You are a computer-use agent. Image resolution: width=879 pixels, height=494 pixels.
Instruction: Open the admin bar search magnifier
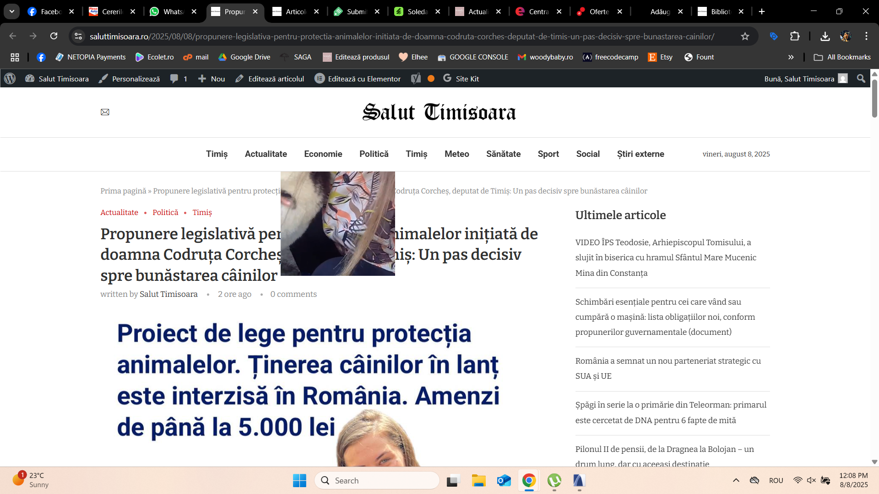(x=861, y=79)
